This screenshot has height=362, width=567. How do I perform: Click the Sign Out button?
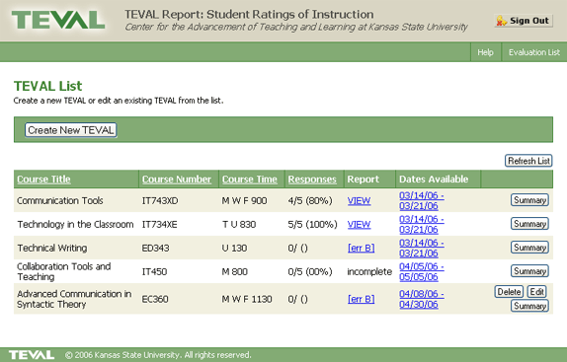click(524, 21)
